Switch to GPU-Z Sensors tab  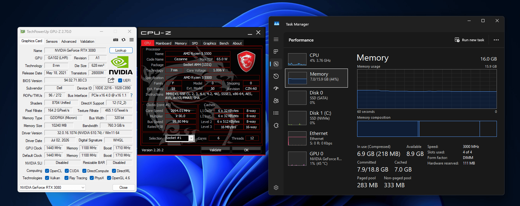(x=52, y=42)
